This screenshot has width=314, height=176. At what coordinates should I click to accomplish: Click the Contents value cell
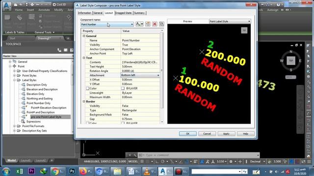[x=140, y=62]
